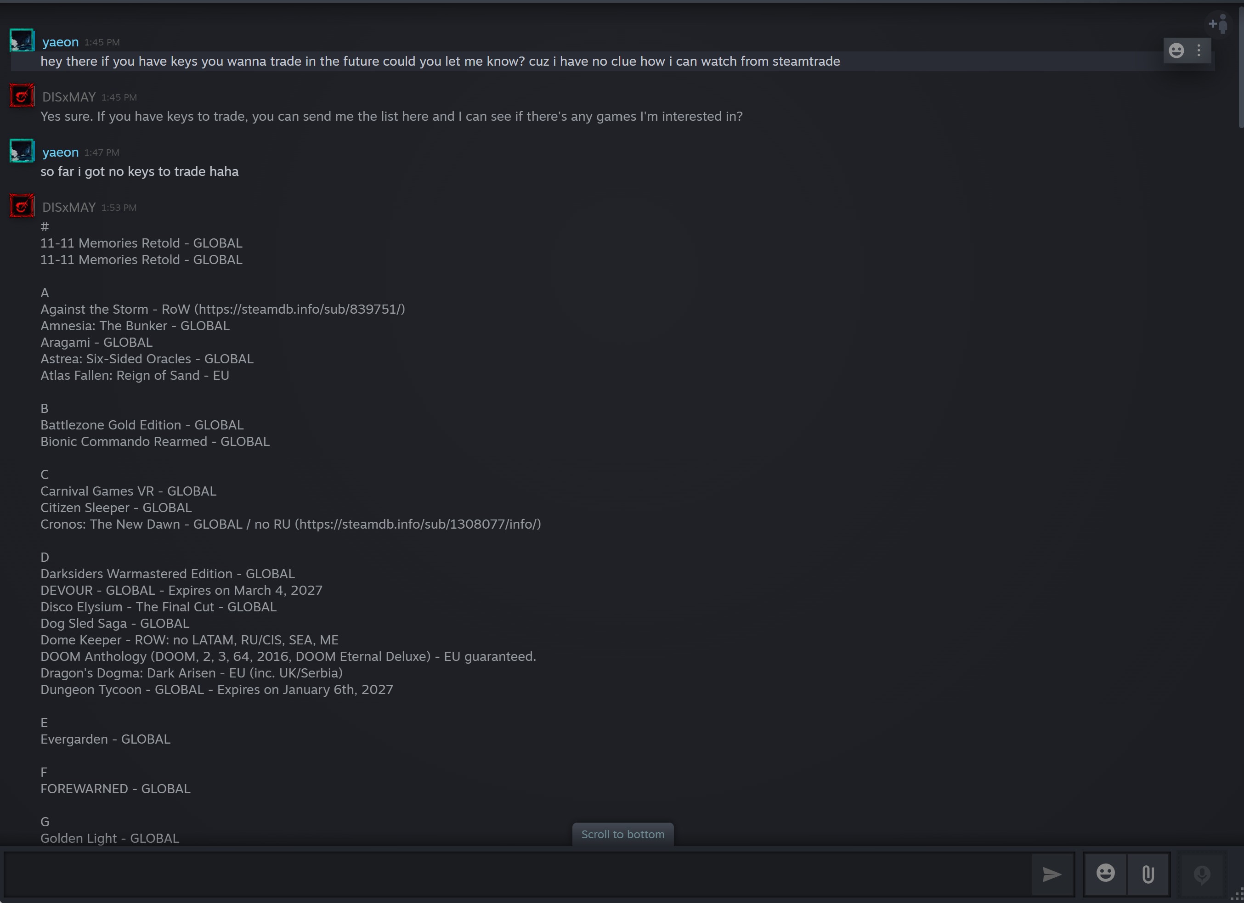The height and width of the screenshot is (903, 1244).
Task: Click yaeon's avatar beside 'no keys' message
Action: coord(22,151)
